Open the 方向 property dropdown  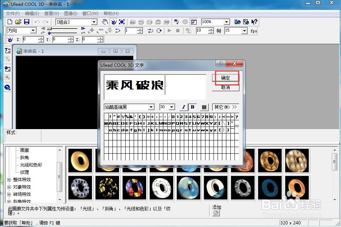[33, 30]
